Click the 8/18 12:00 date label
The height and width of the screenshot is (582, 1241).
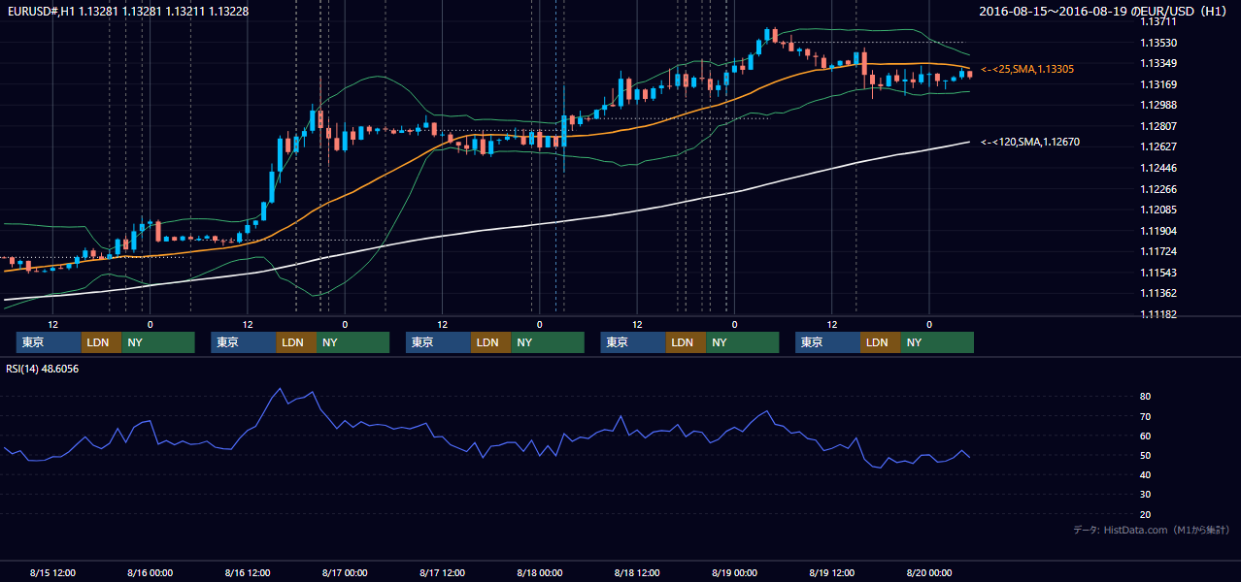pos(637,572)
